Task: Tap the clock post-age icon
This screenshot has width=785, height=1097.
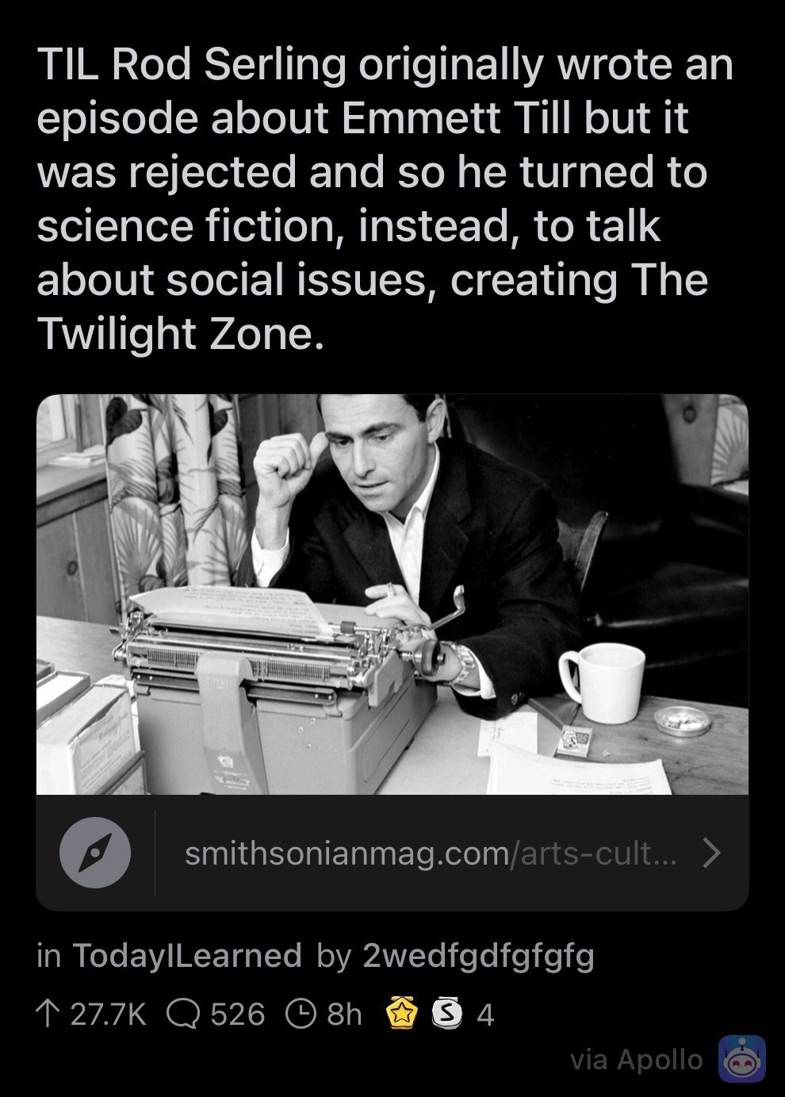Action: (302, 1014)
